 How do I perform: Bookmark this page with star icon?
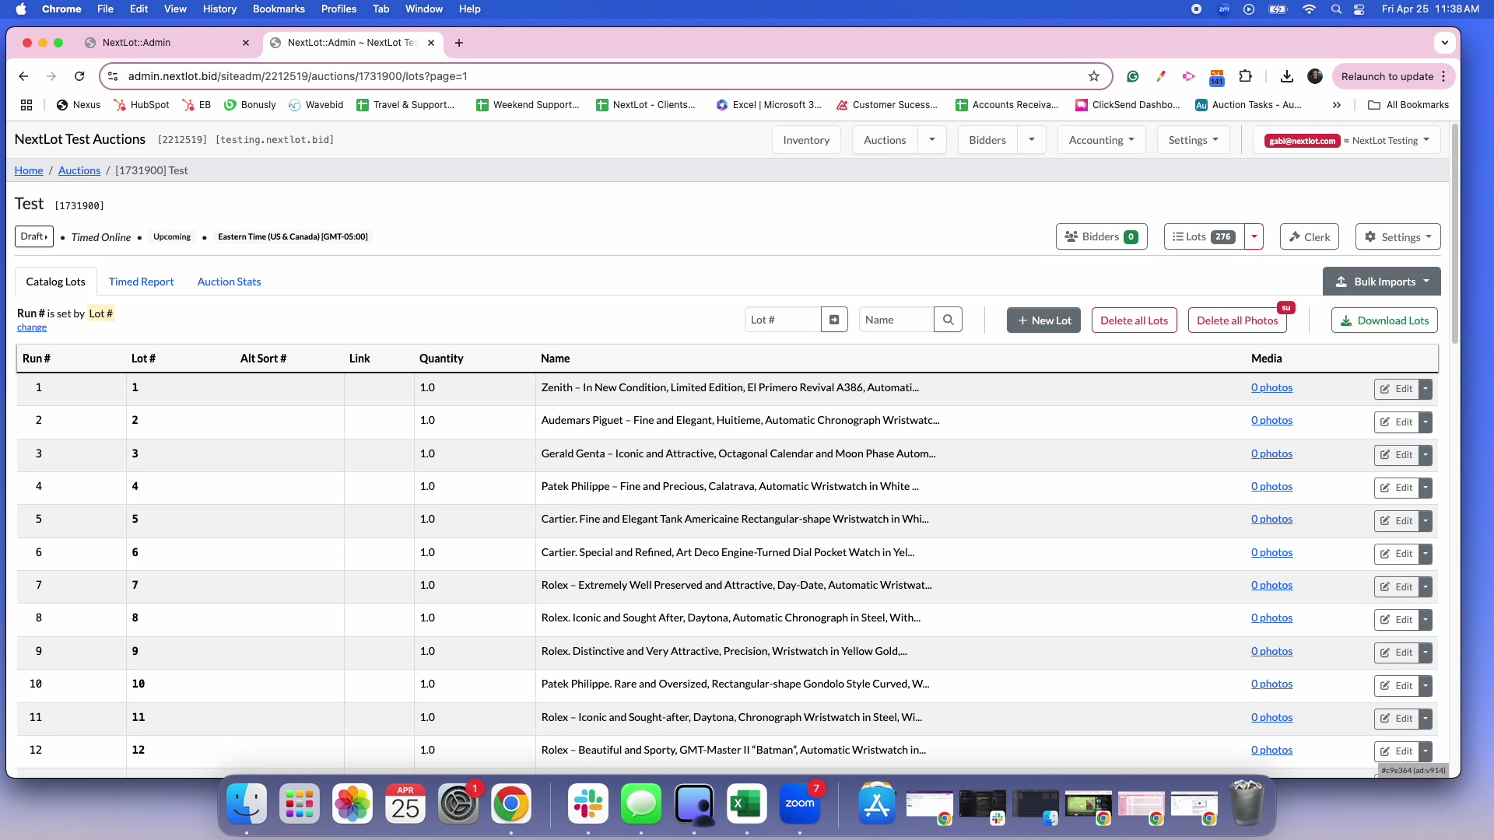(1094, 76)
